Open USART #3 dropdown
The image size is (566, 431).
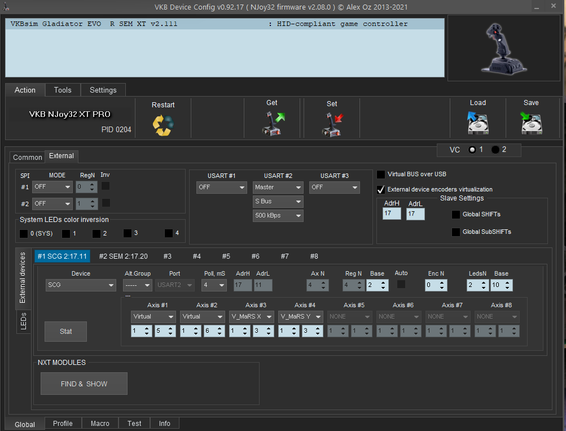(x=334, y=188)
